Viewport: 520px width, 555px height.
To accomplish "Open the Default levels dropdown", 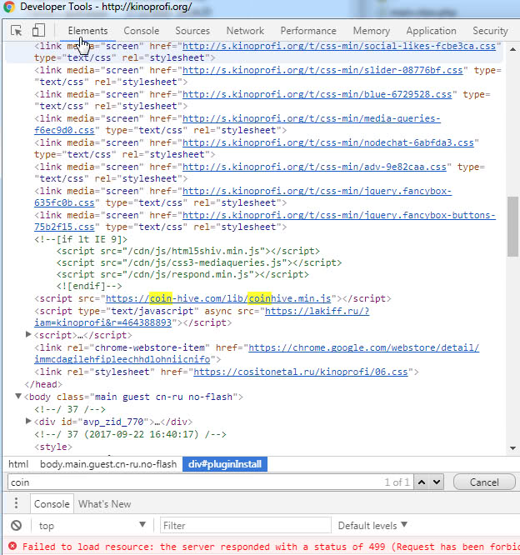I will (x=372, y=526).
